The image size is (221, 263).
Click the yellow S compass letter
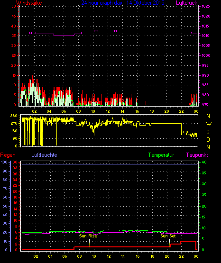click(x=208, y=132)
